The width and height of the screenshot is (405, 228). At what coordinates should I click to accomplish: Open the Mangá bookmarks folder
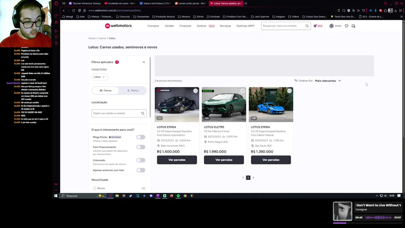67,16
